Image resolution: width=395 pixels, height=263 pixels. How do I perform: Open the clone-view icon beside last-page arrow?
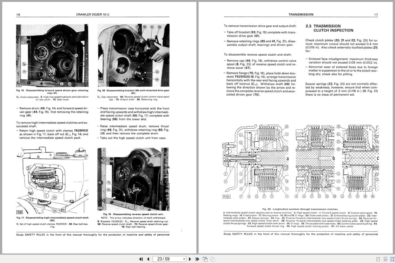coord(206,259)
